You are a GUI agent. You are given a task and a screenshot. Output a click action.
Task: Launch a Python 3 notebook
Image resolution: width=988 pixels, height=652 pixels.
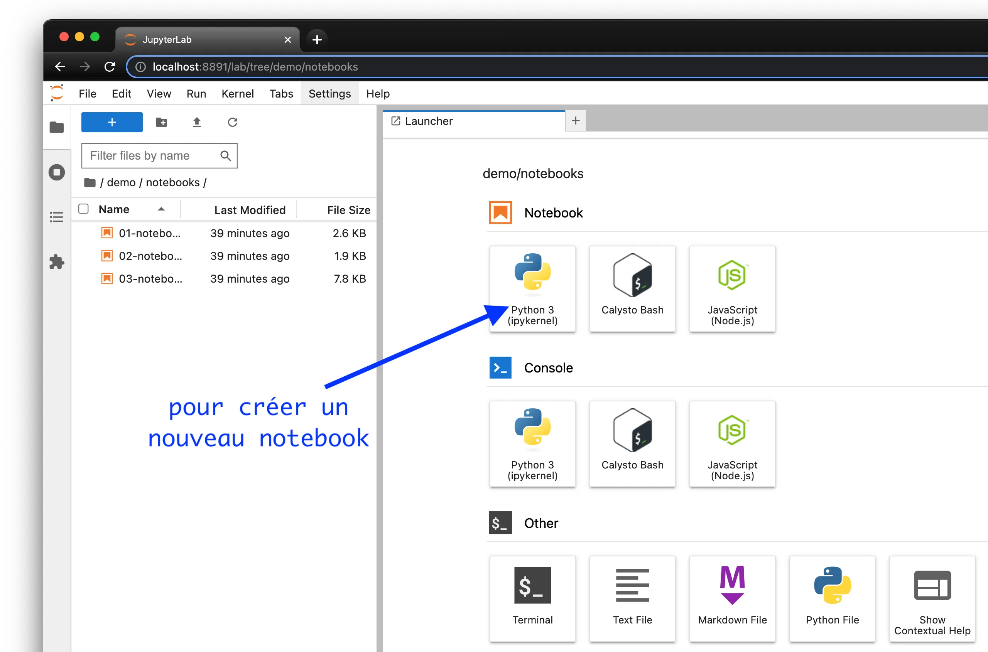532,288
